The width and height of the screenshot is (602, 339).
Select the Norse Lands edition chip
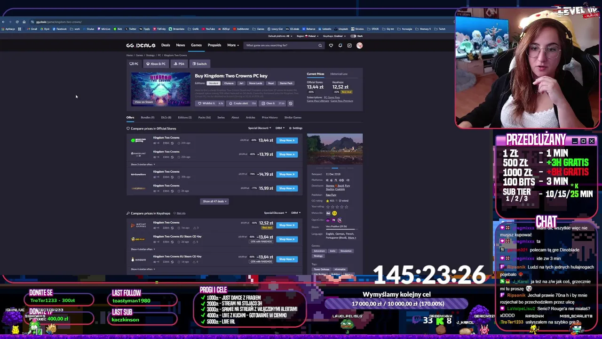coord(255,83)
